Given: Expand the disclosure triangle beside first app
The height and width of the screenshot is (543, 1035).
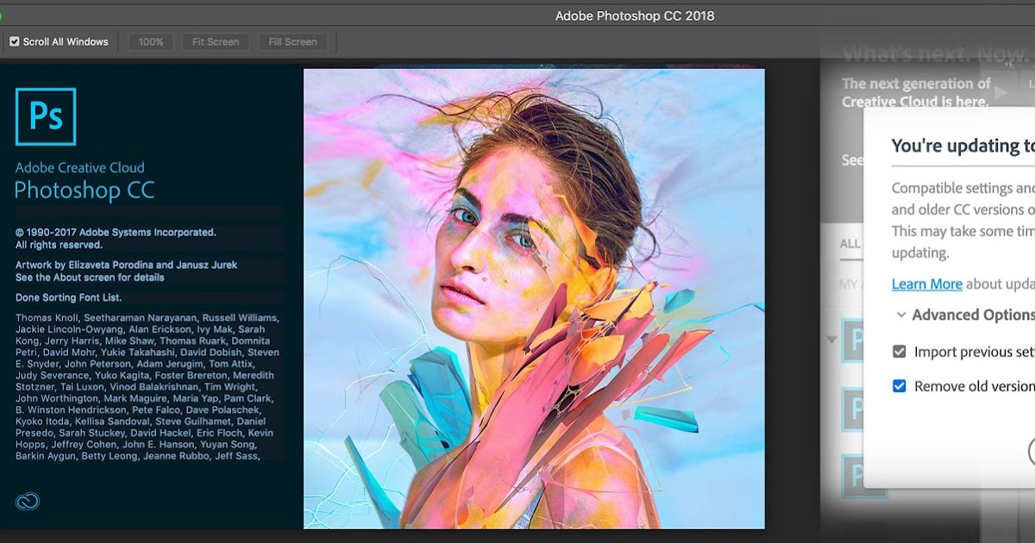Looking at the screenshot, I should click(831, 340).
